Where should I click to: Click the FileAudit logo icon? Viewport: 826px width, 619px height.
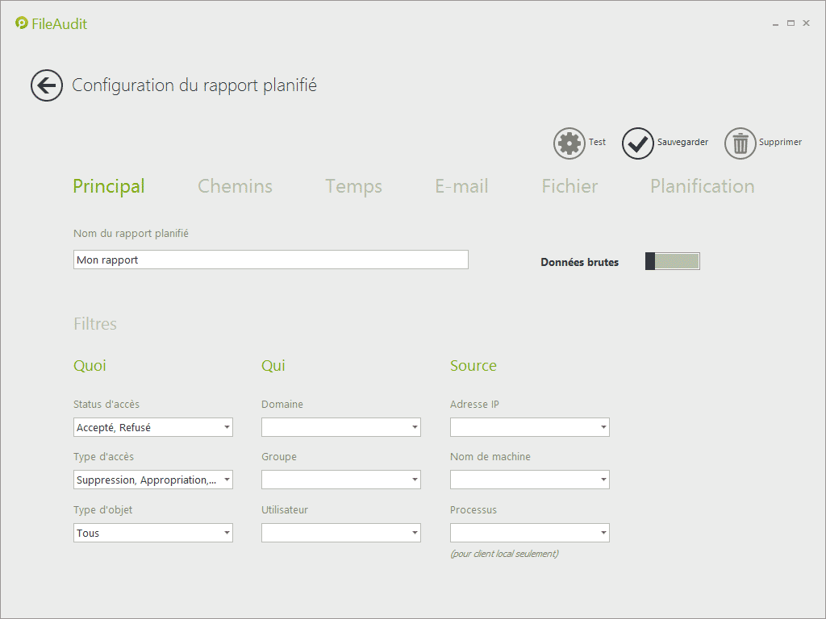click(22, 23)
